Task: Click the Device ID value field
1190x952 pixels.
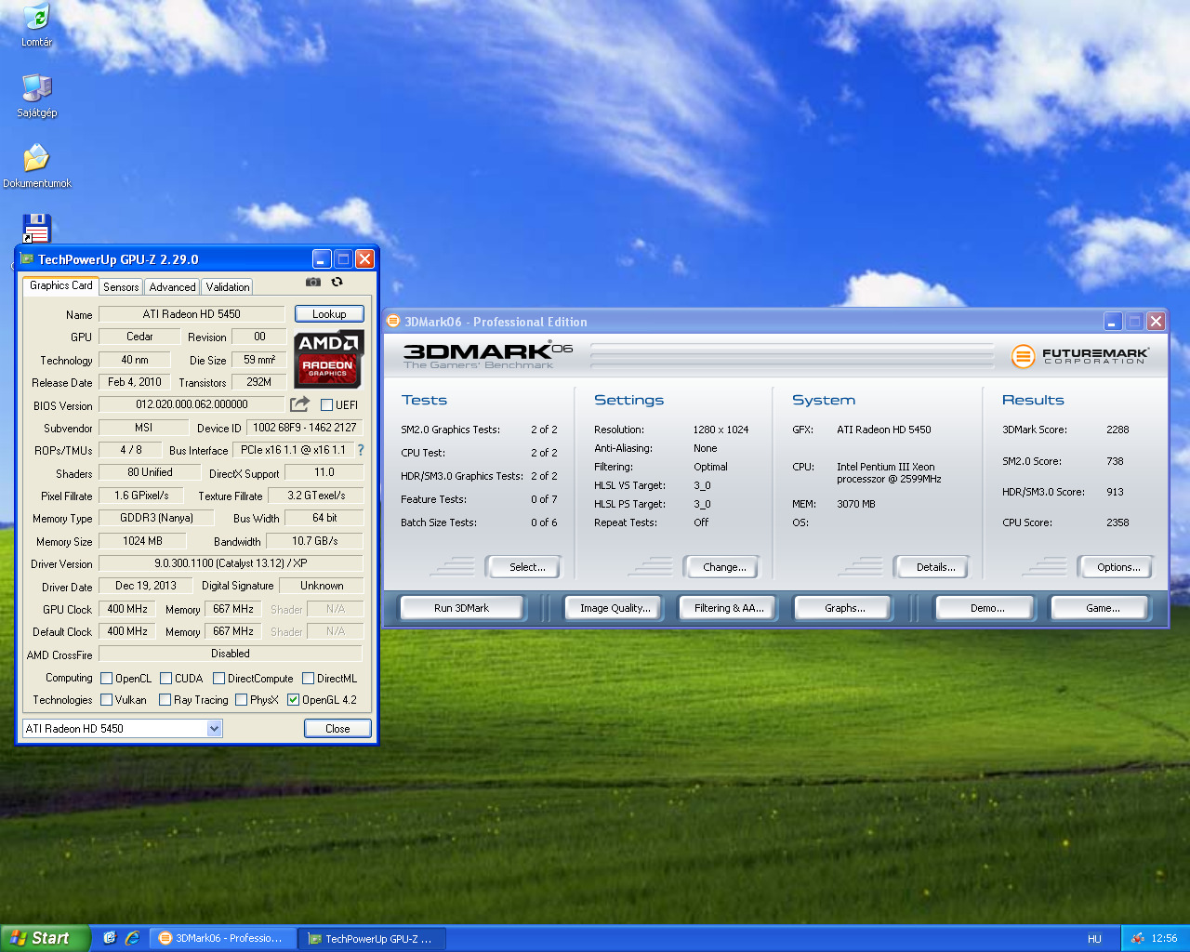Action: point(305,428)
